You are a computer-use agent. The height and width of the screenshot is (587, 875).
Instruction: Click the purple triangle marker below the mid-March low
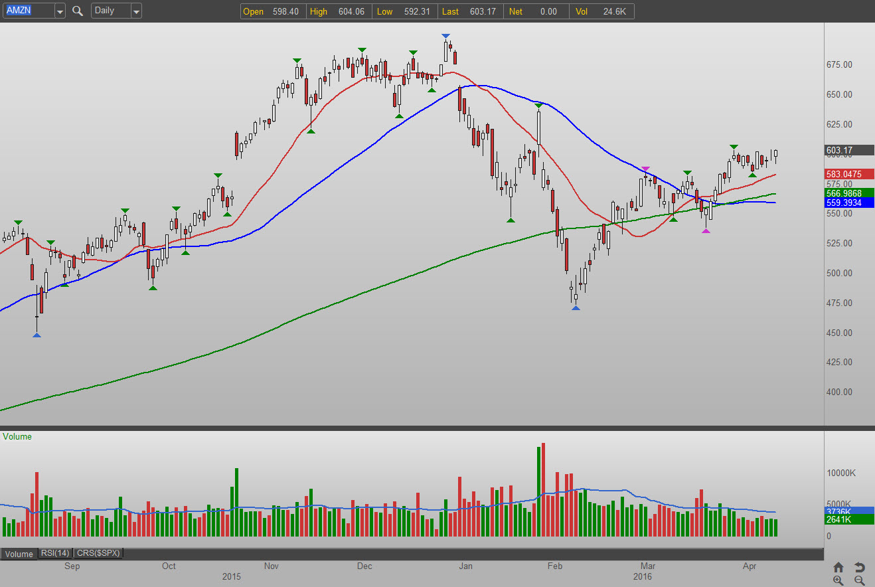click(706, 230)
